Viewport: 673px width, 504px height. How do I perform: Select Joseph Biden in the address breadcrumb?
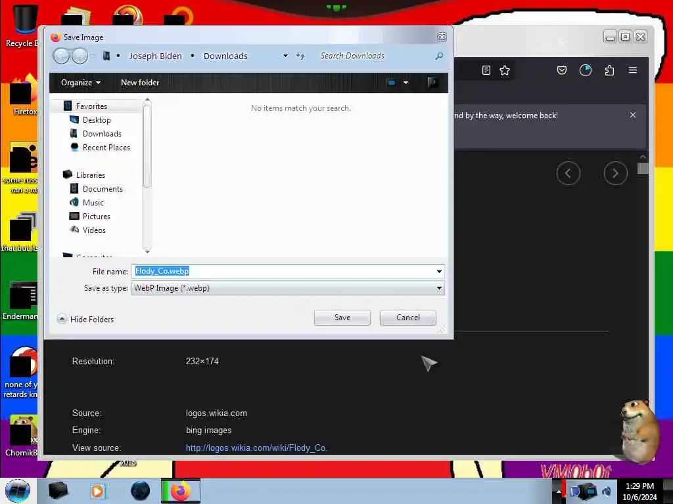[155, 56]
